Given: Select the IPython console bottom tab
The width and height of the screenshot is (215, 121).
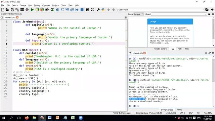Looking at the screenshot, I should click(x=167, y=110).
